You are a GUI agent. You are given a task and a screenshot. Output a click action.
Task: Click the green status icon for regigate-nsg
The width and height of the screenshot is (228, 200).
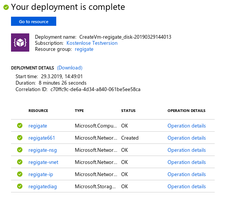[x=20, y=150]
